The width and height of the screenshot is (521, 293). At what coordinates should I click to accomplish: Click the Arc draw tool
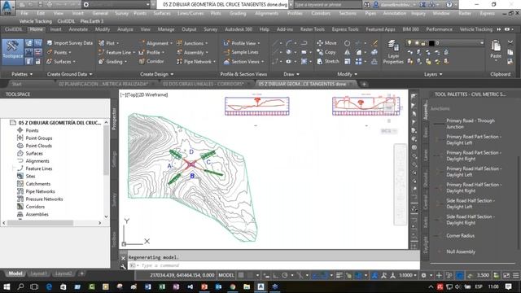pos(289,43)
